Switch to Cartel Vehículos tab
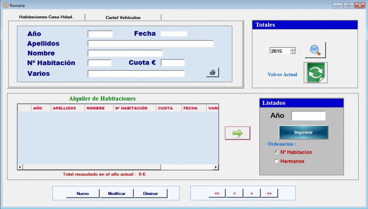 (x=123, y=17)
